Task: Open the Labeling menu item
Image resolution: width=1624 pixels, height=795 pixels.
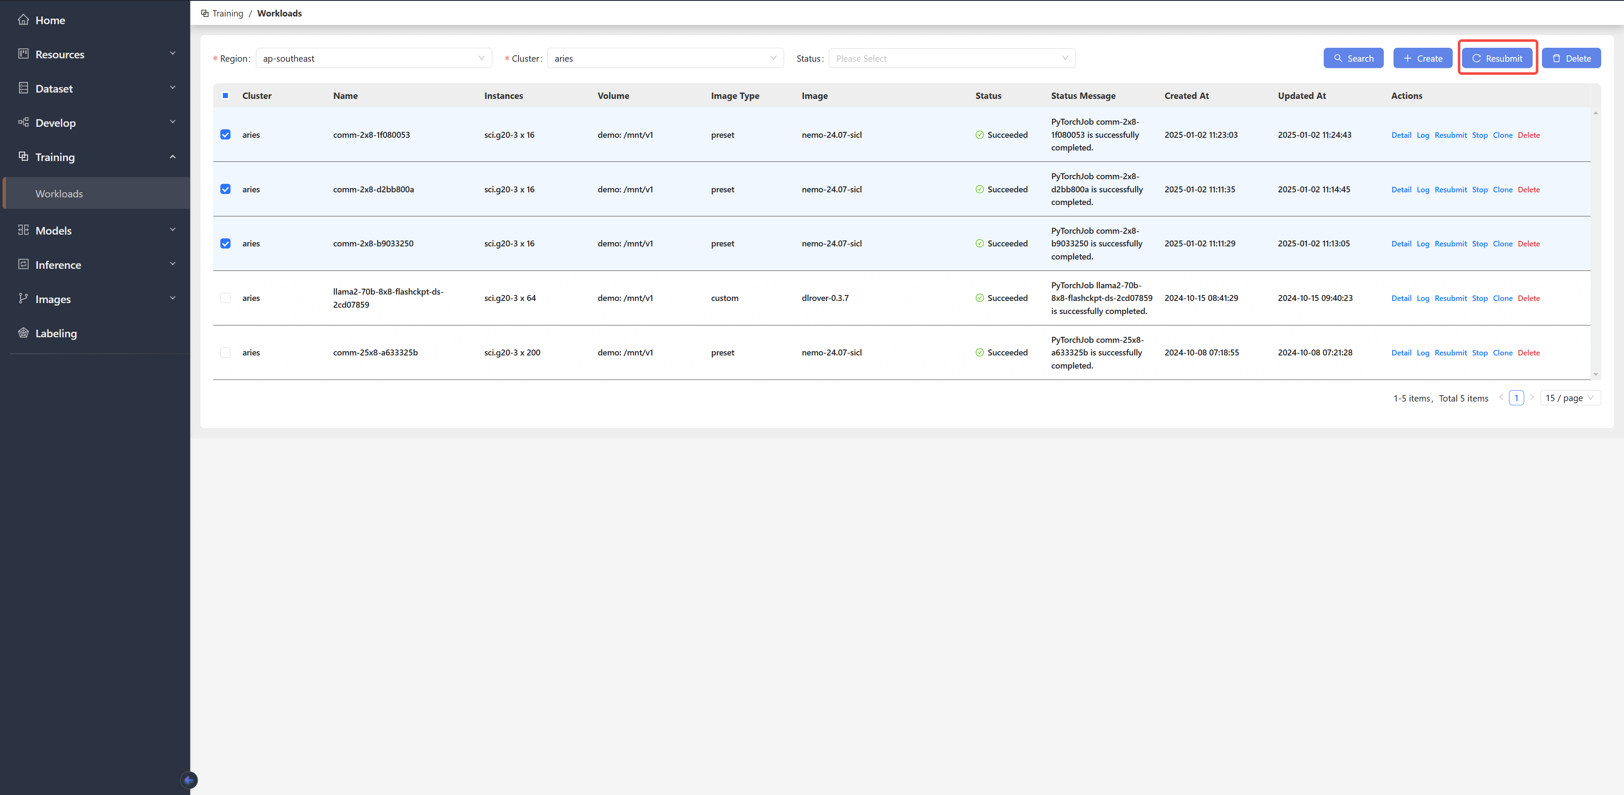Action: click(56, 333)
